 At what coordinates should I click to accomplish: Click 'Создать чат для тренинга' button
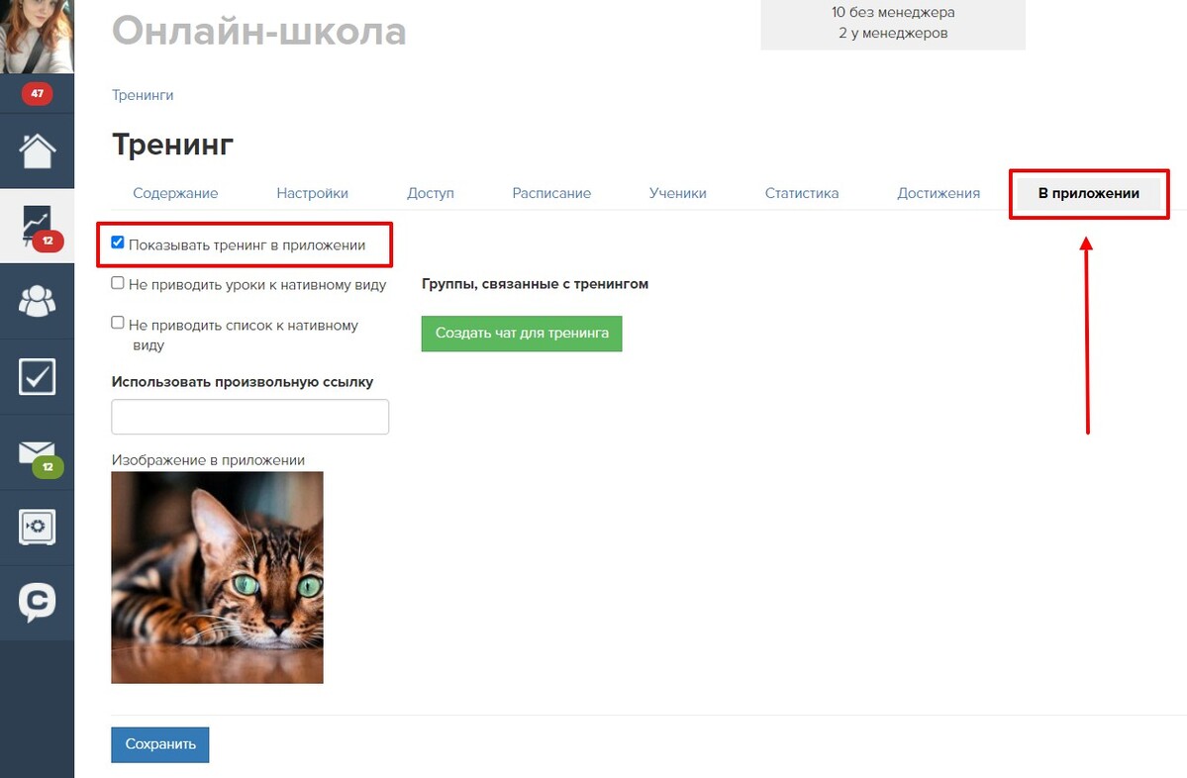pos(522,333)
